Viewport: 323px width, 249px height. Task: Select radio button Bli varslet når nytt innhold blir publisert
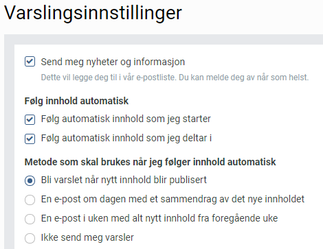30,180
